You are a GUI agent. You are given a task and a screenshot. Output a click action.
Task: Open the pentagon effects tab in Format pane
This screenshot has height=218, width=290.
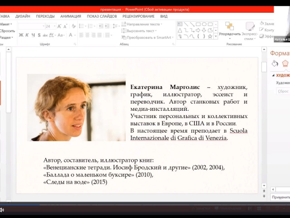(285, 63)
